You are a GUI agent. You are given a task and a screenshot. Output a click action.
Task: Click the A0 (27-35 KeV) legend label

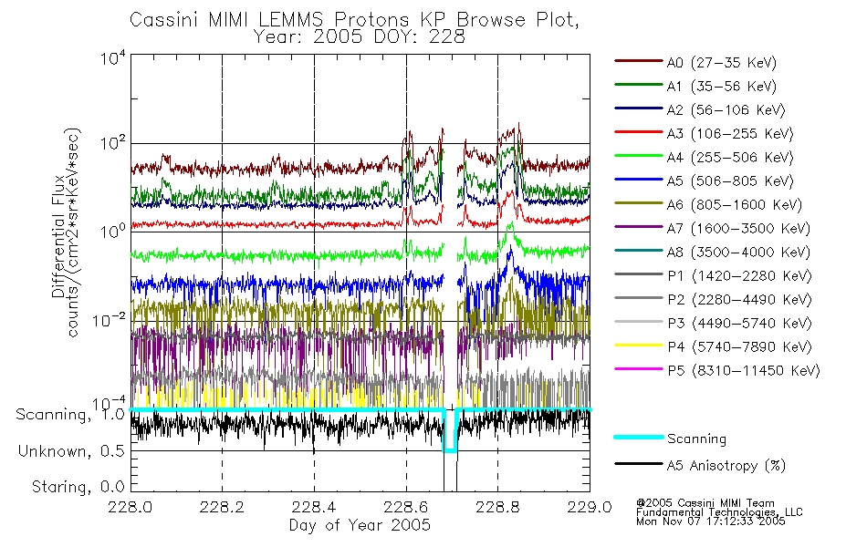click(x=722, y=63)
